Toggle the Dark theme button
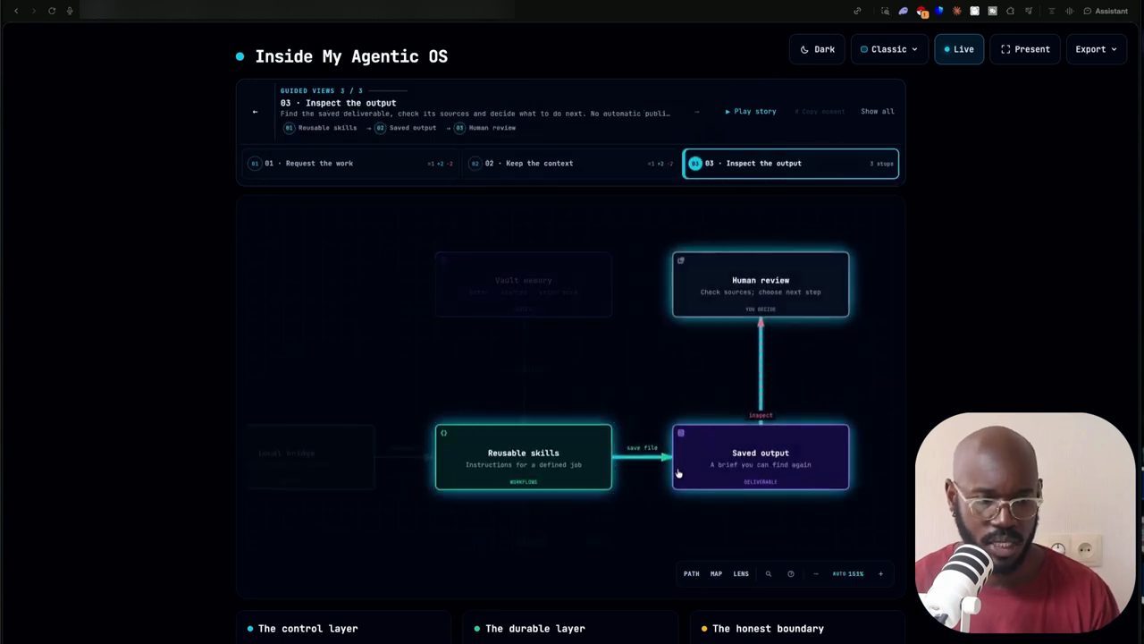This screenshot has width=1144, height=644. (818, 49)
